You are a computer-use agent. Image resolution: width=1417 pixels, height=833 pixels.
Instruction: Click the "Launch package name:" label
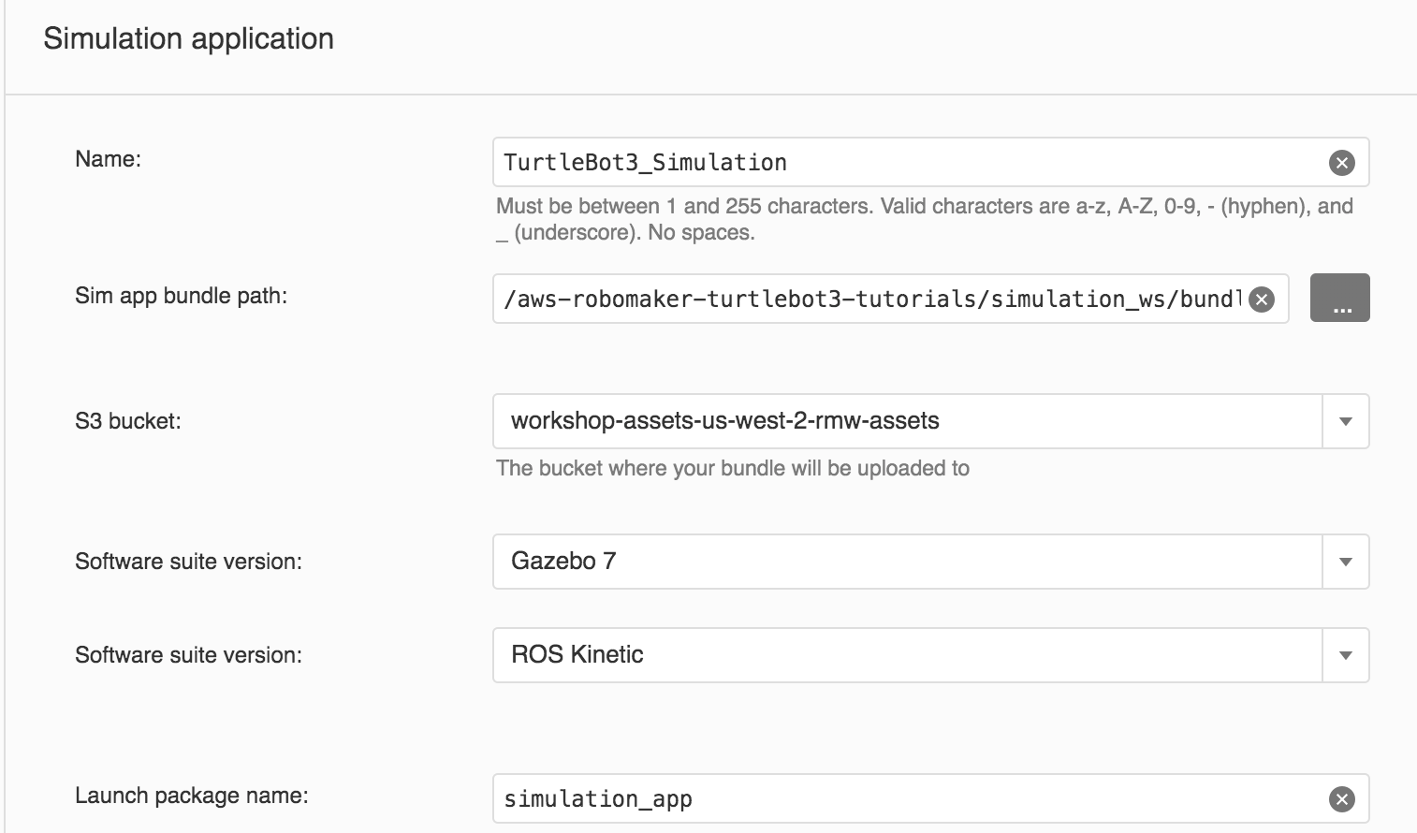pyautogui.click(x=191, y=796)
